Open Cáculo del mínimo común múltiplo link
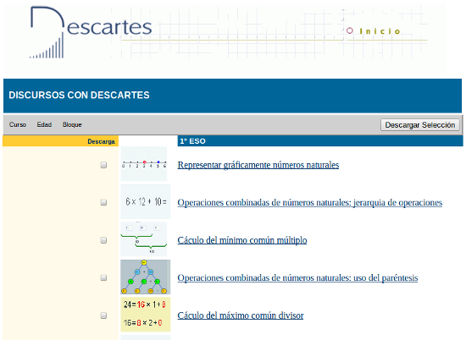Image resolution: width=466 pixels, height=340 pixels. point(242,240)
